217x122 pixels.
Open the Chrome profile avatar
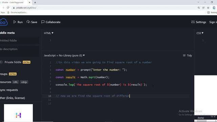(214, 8)
